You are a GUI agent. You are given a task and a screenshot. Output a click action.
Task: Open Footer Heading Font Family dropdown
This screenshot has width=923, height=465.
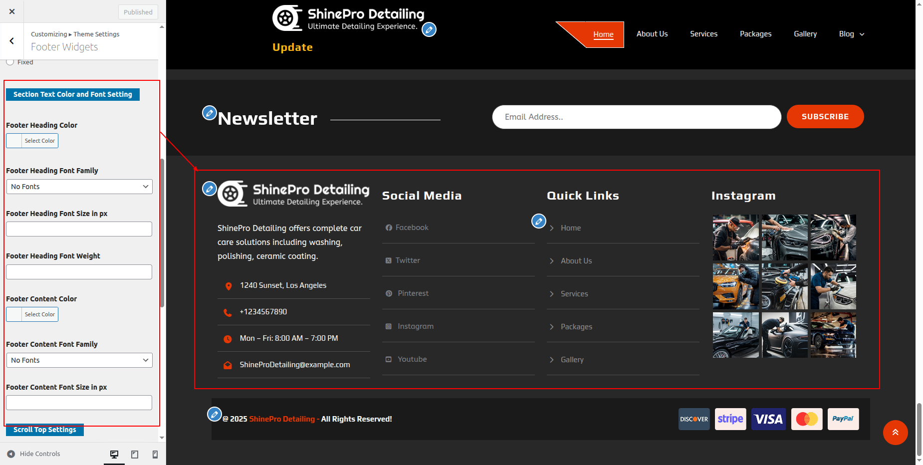point(79,187)
